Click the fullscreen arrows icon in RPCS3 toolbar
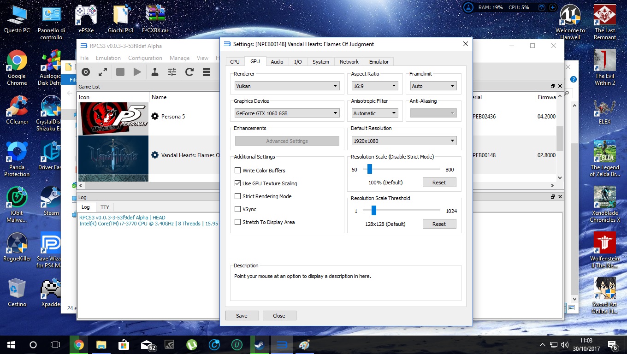This screenshot has width=627, height=354. tap(103, 72)
